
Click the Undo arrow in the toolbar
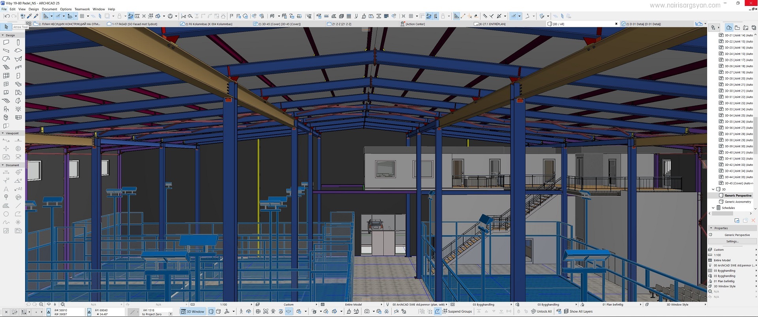click(7, 16)
